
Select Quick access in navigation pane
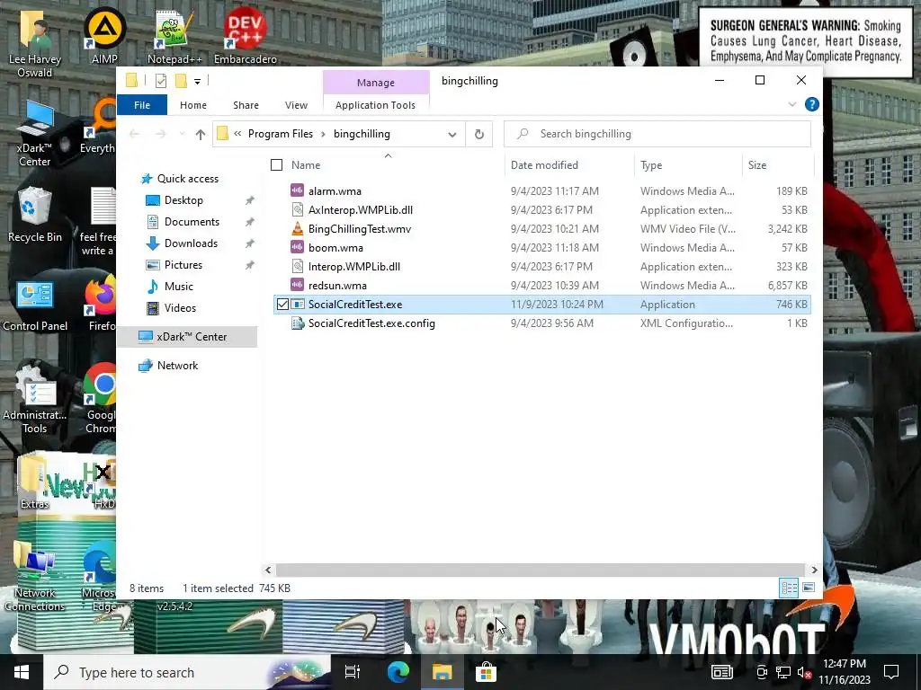(x=187, y=179)
